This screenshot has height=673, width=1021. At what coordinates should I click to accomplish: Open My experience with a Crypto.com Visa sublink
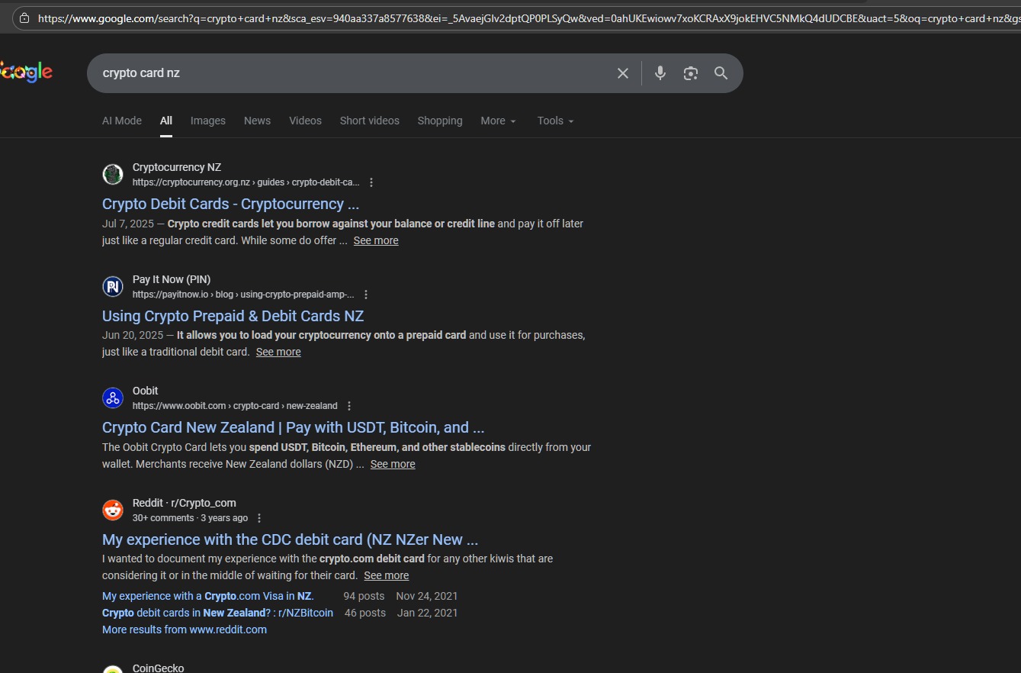tap(208, 596)
